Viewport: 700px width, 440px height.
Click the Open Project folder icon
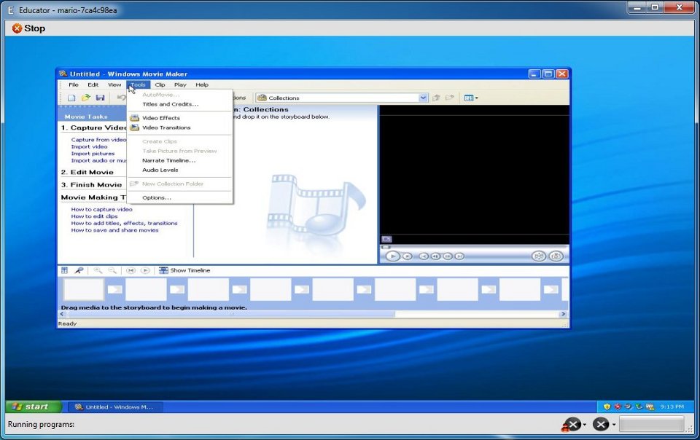coord(85,98)
